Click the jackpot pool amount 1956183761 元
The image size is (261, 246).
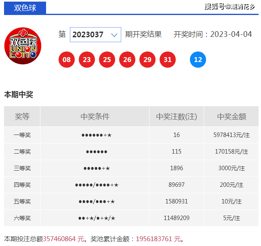click(158, 239)
